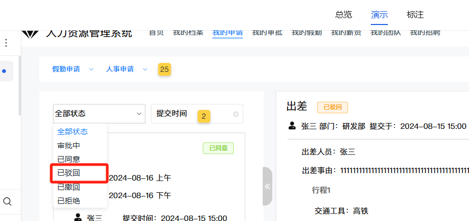This screenshot has width=469, height=221.
Task: Click the person icon in list card
Action: 78,217
